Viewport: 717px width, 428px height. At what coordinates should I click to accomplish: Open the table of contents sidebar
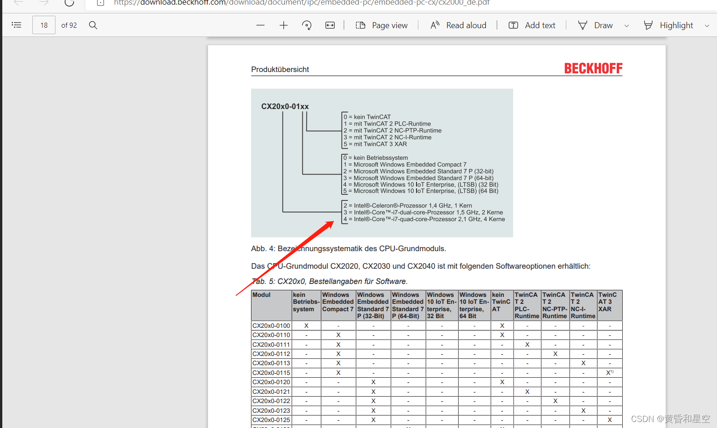pos(17,25)
